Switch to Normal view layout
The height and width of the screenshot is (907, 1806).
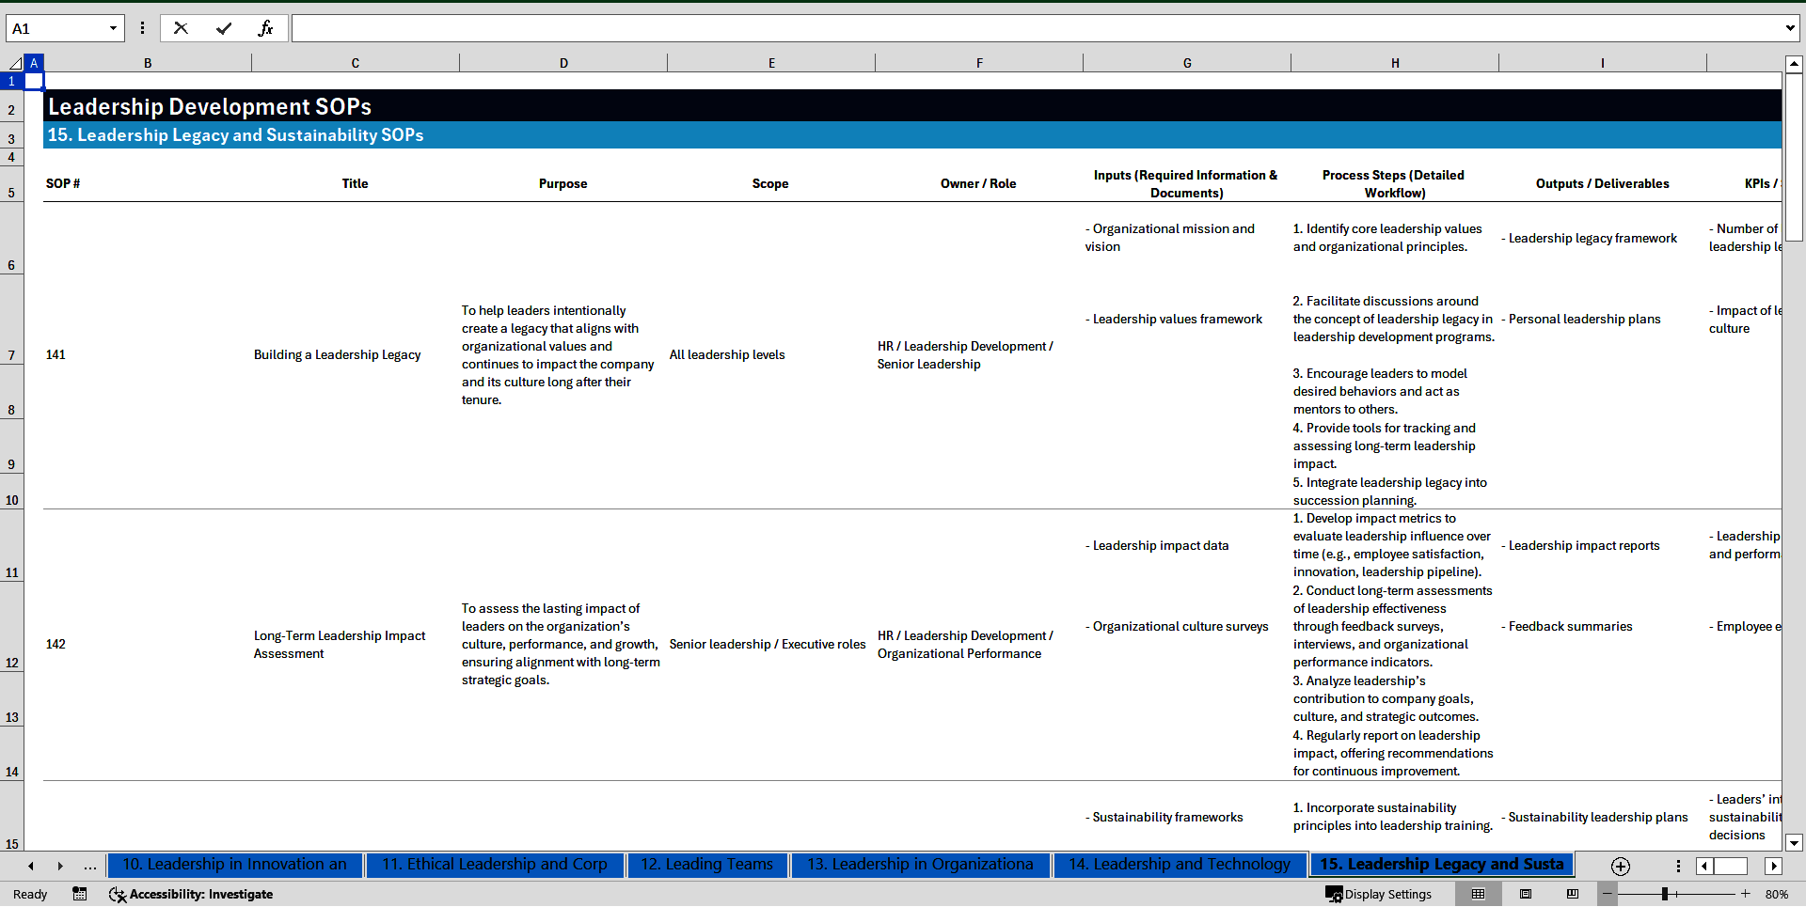tap(1478, 894)
